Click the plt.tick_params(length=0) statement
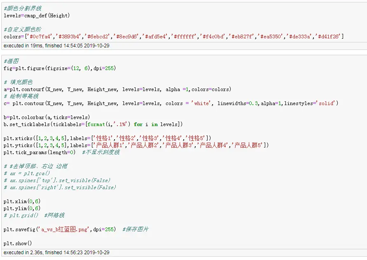The image size is (367, 260). [40, 152]
